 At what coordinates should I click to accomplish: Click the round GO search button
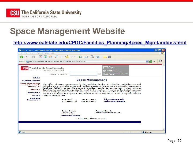pyautogui.click(x=99, y=74)
